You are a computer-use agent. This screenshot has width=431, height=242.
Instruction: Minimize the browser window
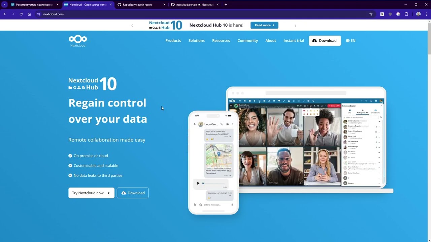coord(406,5)
